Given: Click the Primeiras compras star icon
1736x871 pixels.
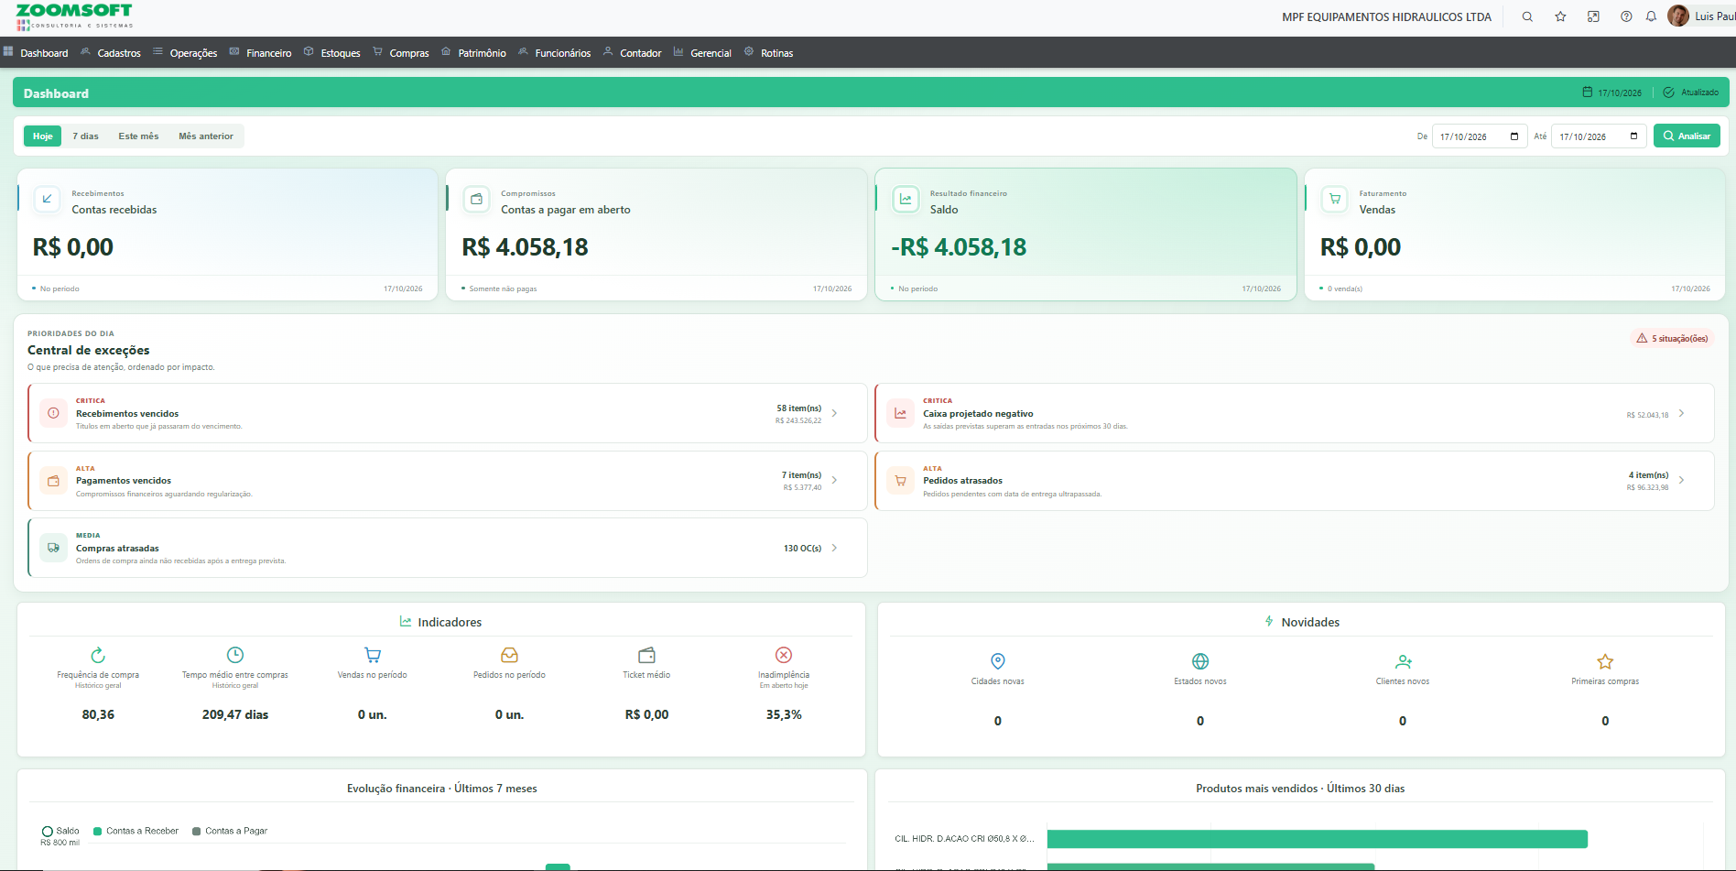Looking at the screenshot, I should click(x=1605, y=661).
